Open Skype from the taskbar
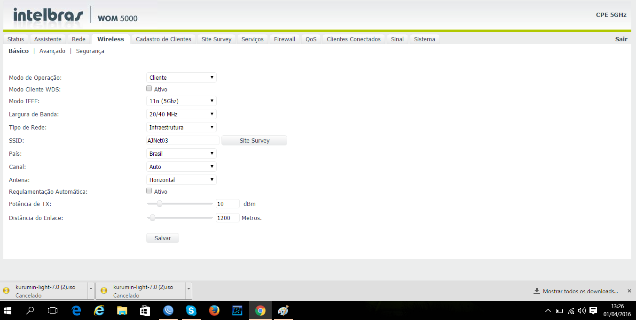This screenshot has height=320, width=636. click(x=191, y=311)
